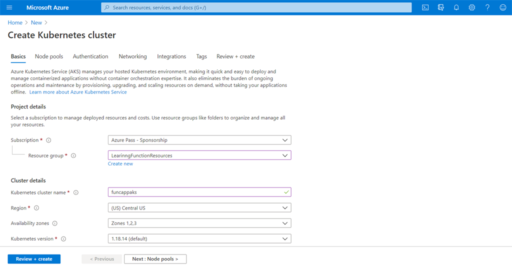Click the blue Review + create button

[34, 259]
